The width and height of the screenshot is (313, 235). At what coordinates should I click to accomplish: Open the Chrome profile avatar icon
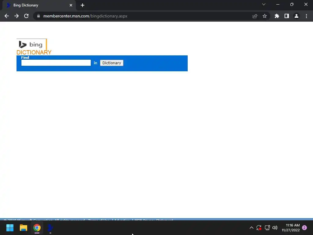click(x=296, y=16)
